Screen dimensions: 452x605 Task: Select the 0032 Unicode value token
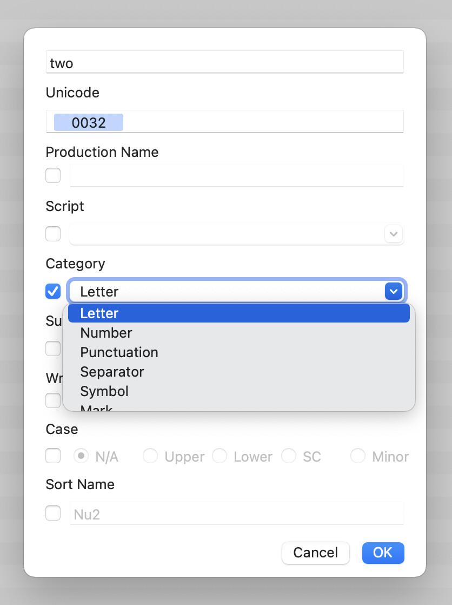[x=89, y=122]
